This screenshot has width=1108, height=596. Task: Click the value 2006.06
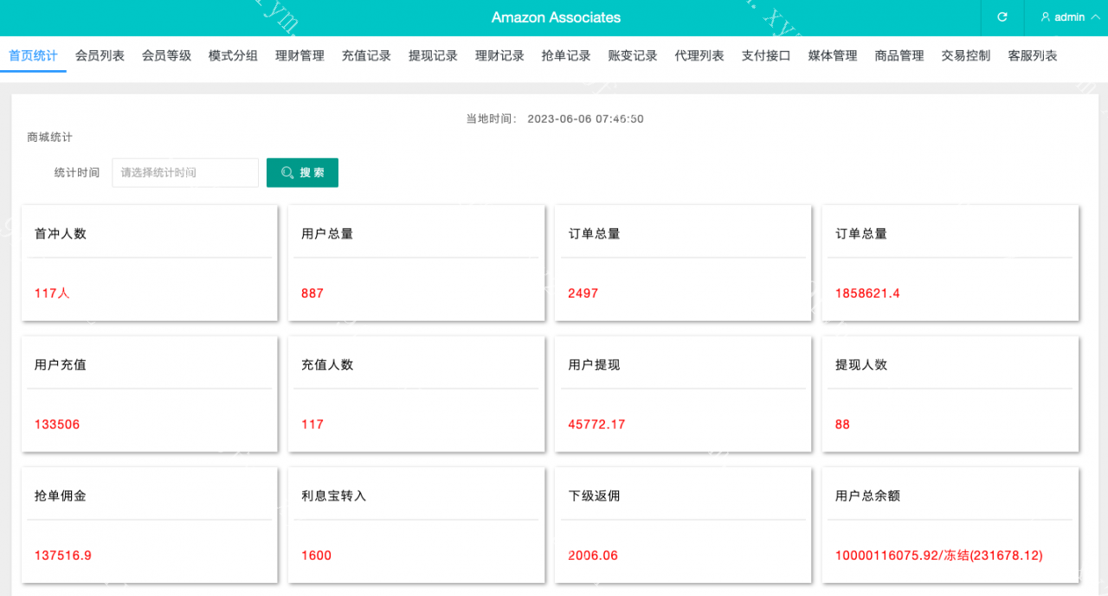coord(593,556)
